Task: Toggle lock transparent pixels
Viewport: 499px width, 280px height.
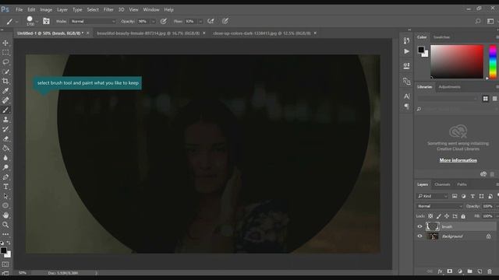Action: (x=430, y=216)
